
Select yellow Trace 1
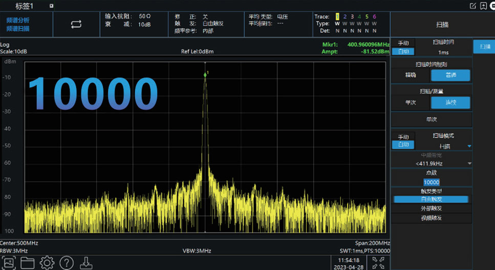tap(337, 16)
